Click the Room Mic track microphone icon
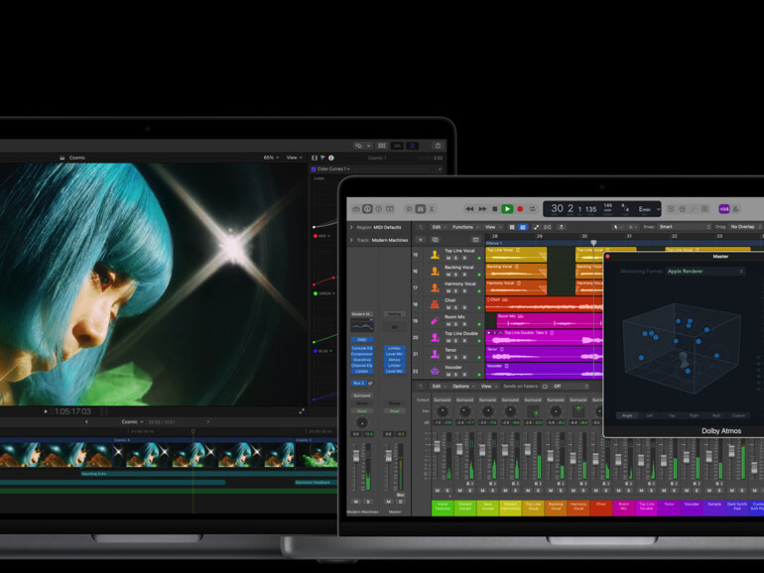 pyautogui.click(x=435, y=319)
